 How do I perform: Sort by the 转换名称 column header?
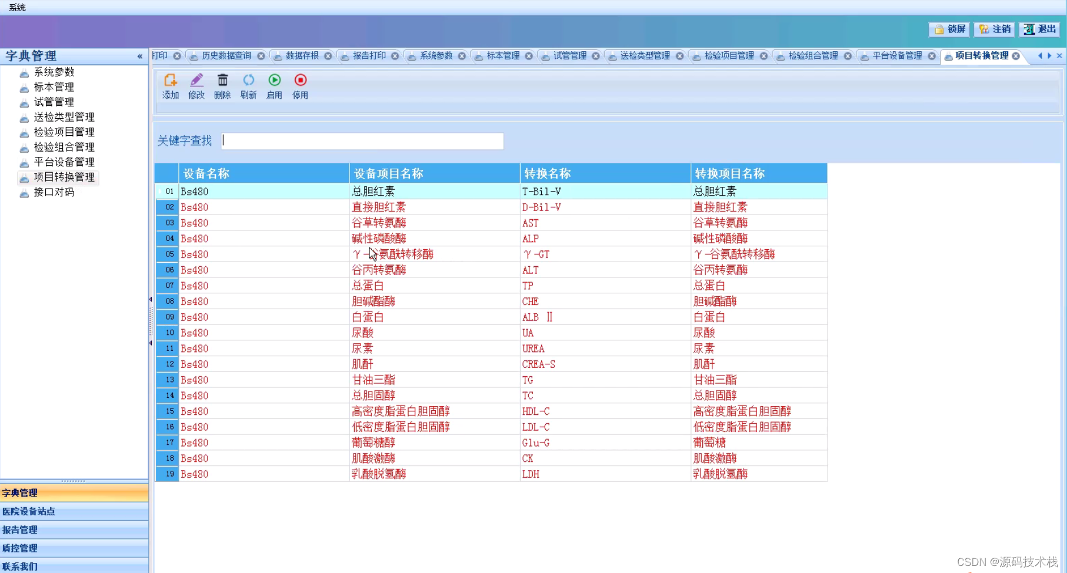605,173
